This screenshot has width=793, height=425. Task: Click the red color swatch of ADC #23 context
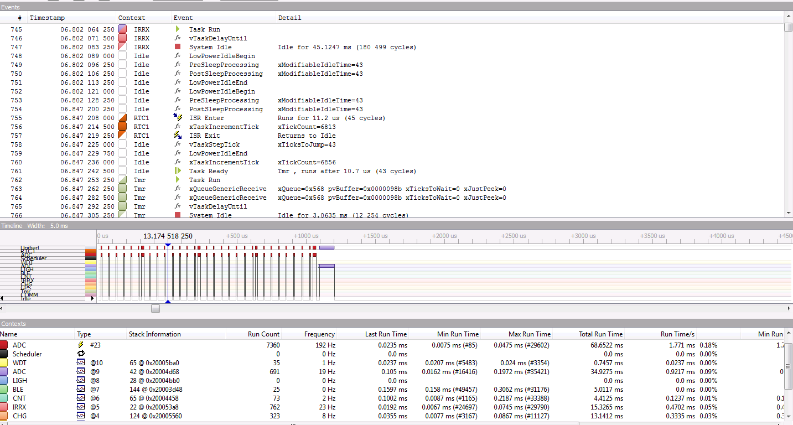[x=4, y=345]
